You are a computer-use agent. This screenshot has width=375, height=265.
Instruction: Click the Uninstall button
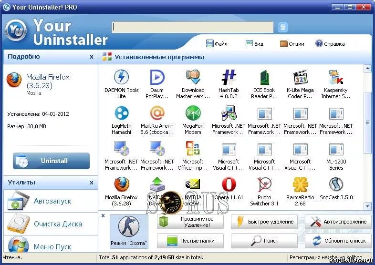pos(51,161)
